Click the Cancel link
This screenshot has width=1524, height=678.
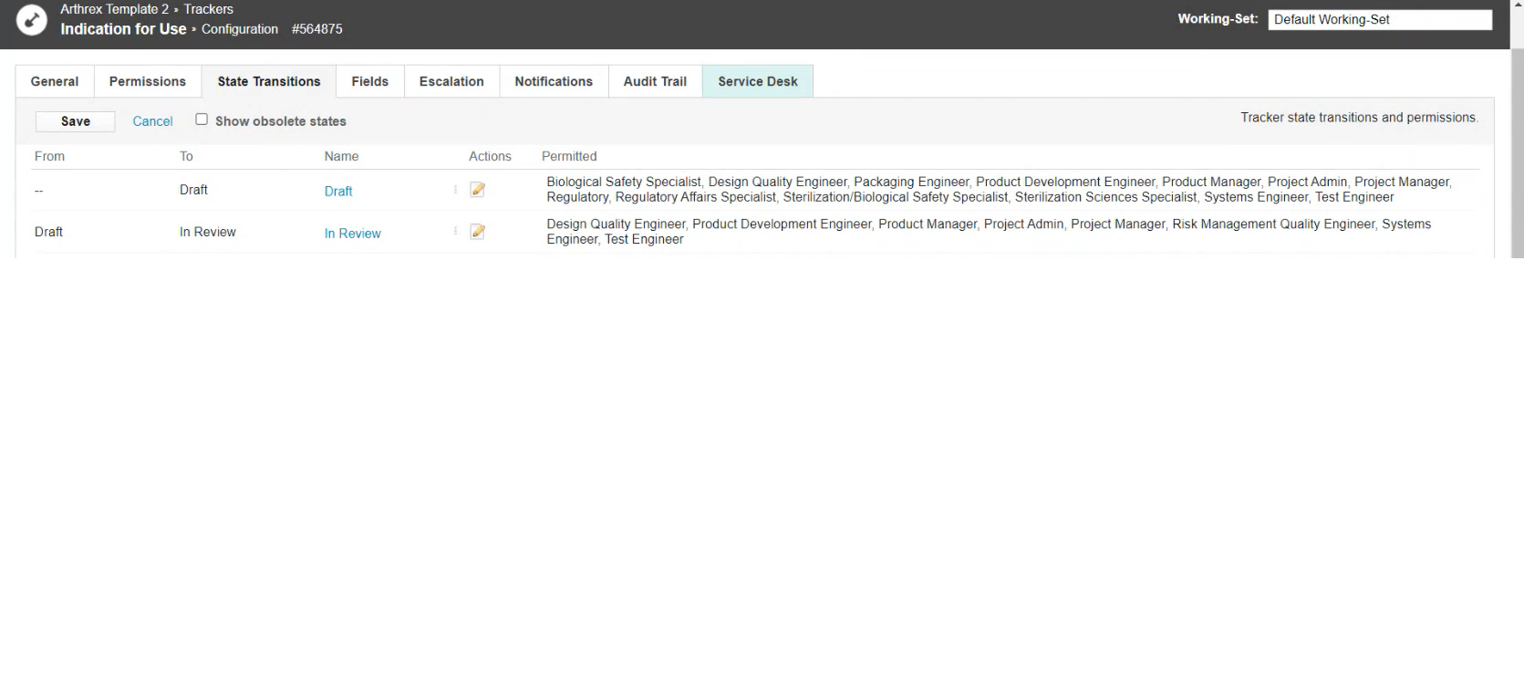(152, 121)
